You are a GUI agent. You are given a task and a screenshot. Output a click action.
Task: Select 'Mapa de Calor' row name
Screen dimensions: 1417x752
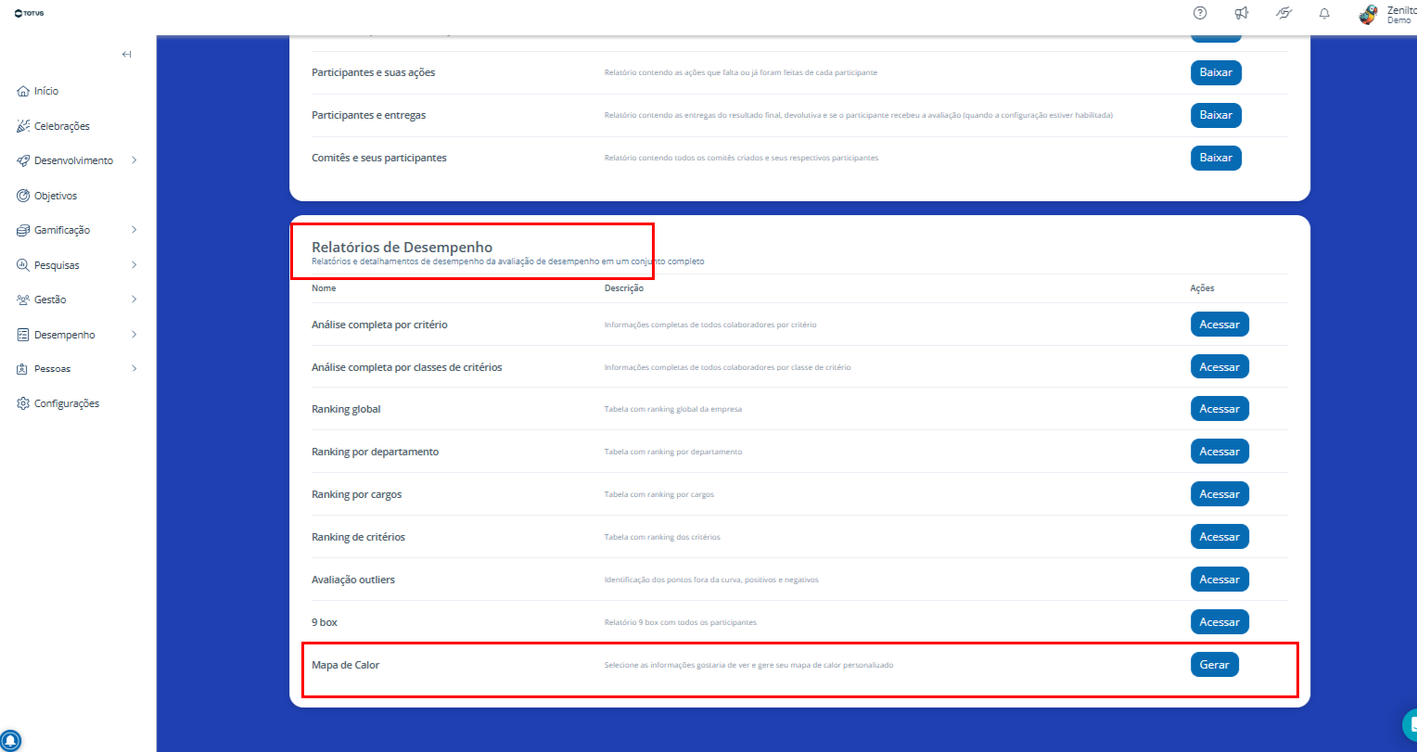click(x=346, y=665)
